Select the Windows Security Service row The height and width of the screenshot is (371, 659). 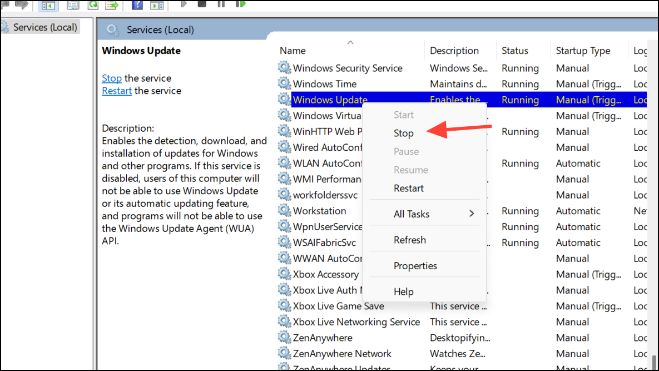(462, 68)
